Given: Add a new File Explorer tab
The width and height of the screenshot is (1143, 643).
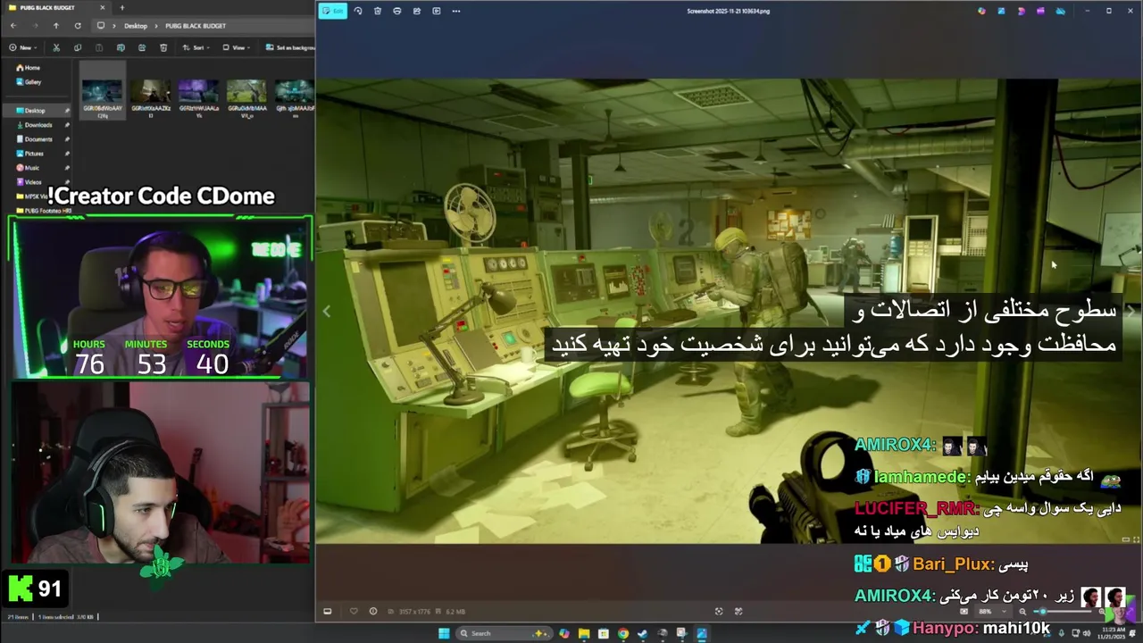Looking at the screenshot, I should tap(122, 8).
